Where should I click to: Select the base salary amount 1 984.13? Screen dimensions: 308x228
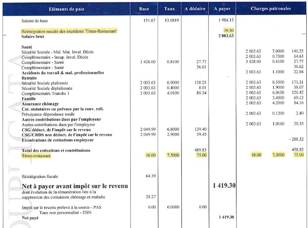pyautogui.click(x=226, y=20)
